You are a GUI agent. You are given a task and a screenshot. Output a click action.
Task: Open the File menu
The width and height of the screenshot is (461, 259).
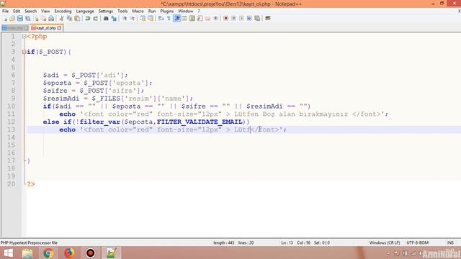pos(5,12)
